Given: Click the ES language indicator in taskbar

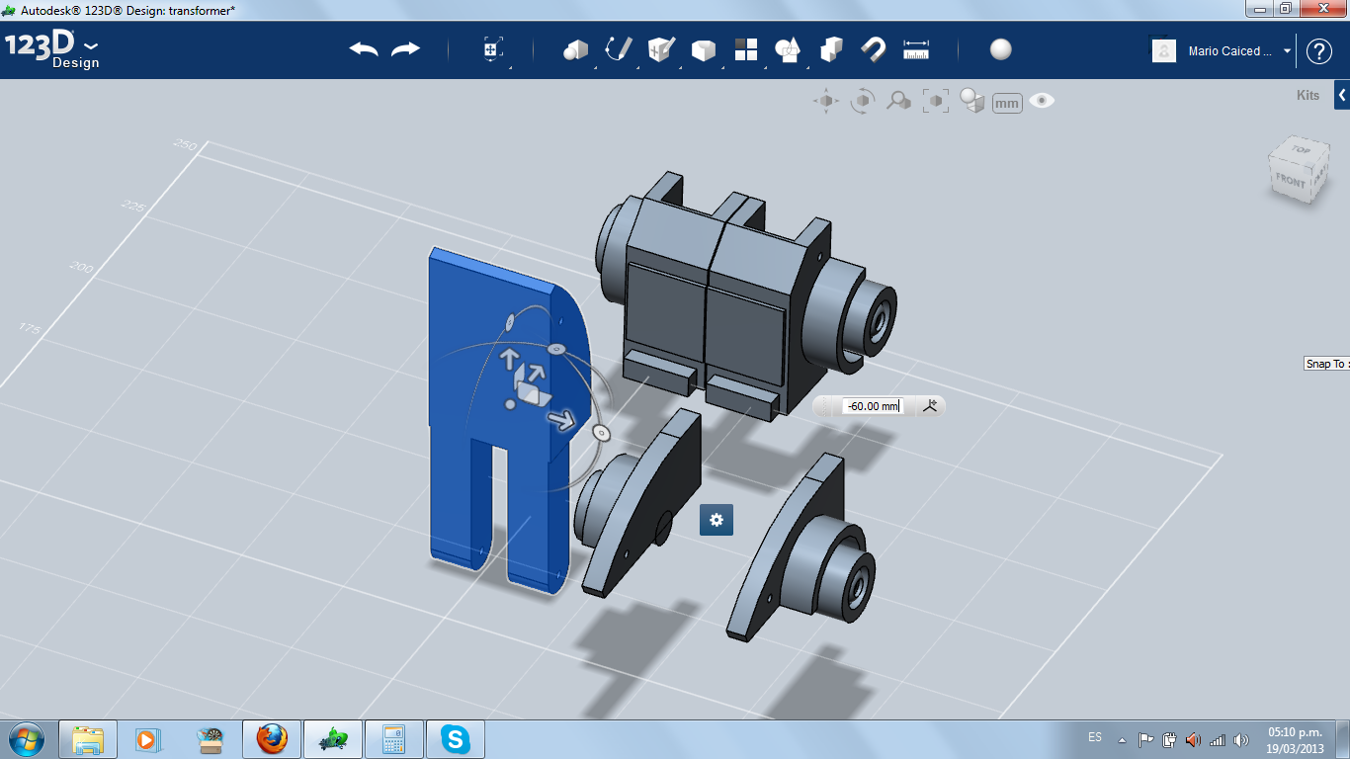Looking at the screenshot, I should tap(1095, 737).
